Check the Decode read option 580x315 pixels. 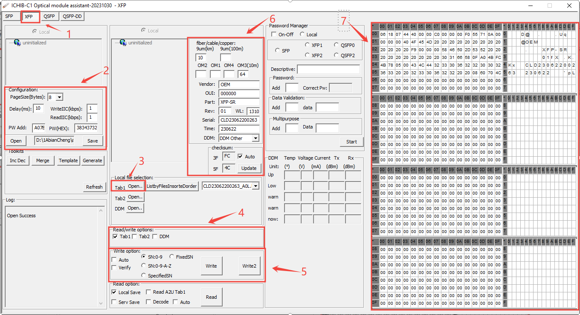tap(148, 302)
